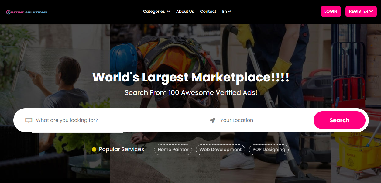Open the Categories menu
The height and width of the screenshot is (183, 381).
click(154, 12)
